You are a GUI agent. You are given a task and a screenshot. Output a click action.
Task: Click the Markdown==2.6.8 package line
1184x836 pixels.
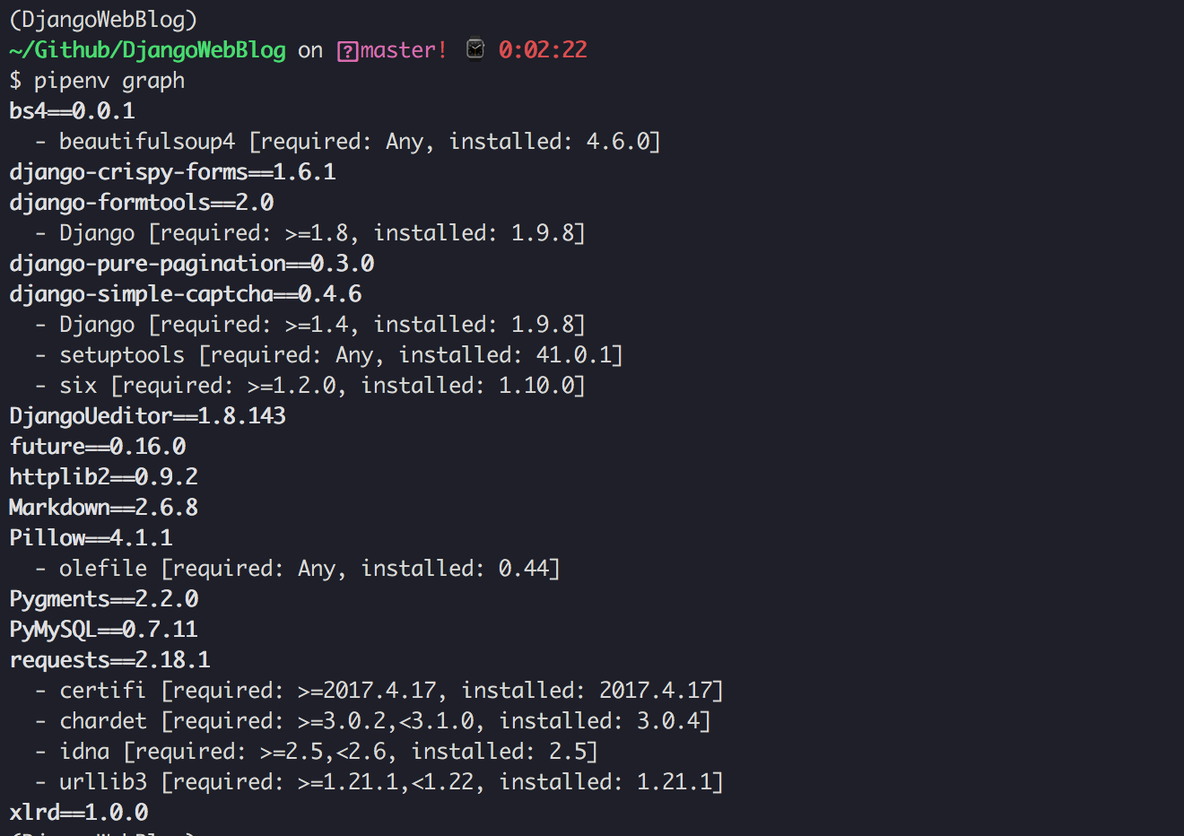click(104, 508)
